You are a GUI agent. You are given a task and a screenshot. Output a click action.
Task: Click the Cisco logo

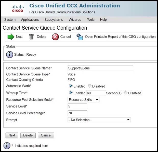[17, 8]
